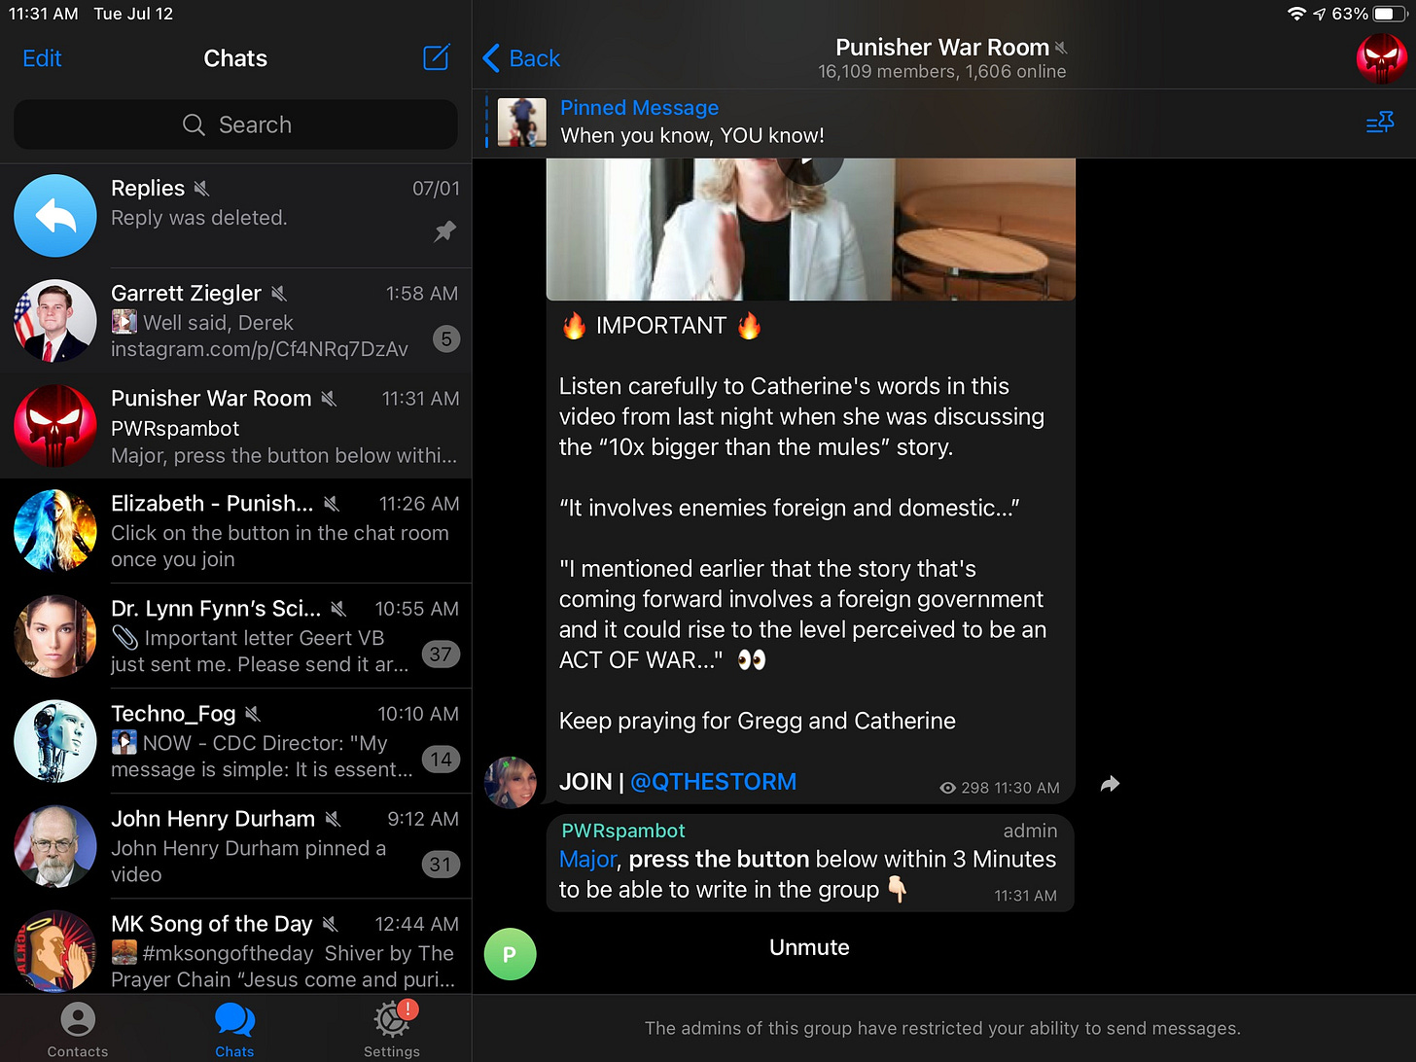Tap the Dr. Lynn Fynn's Sci... chat avatar

55,636
